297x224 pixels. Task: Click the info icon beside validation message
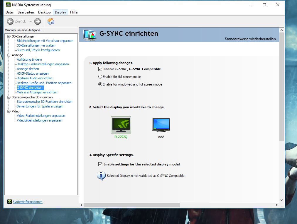click(101, 176)
